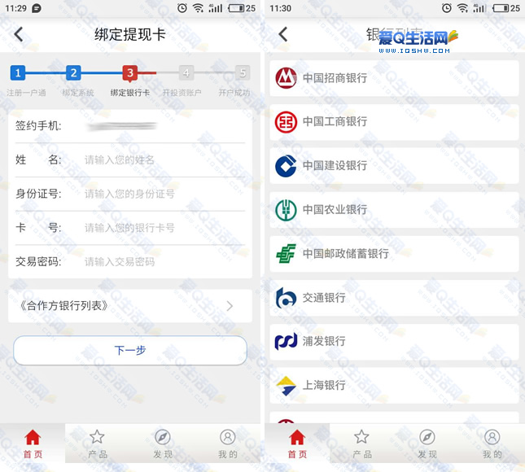The width and height of the screenshot is (525, 472).
Task: Select 中国邮政储蓄银行 bank name
Action: pyautogui.click(x=346, y=253)
